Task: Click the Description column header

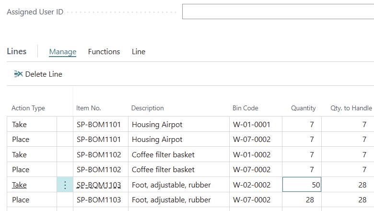Action: [x=148, y=108]
